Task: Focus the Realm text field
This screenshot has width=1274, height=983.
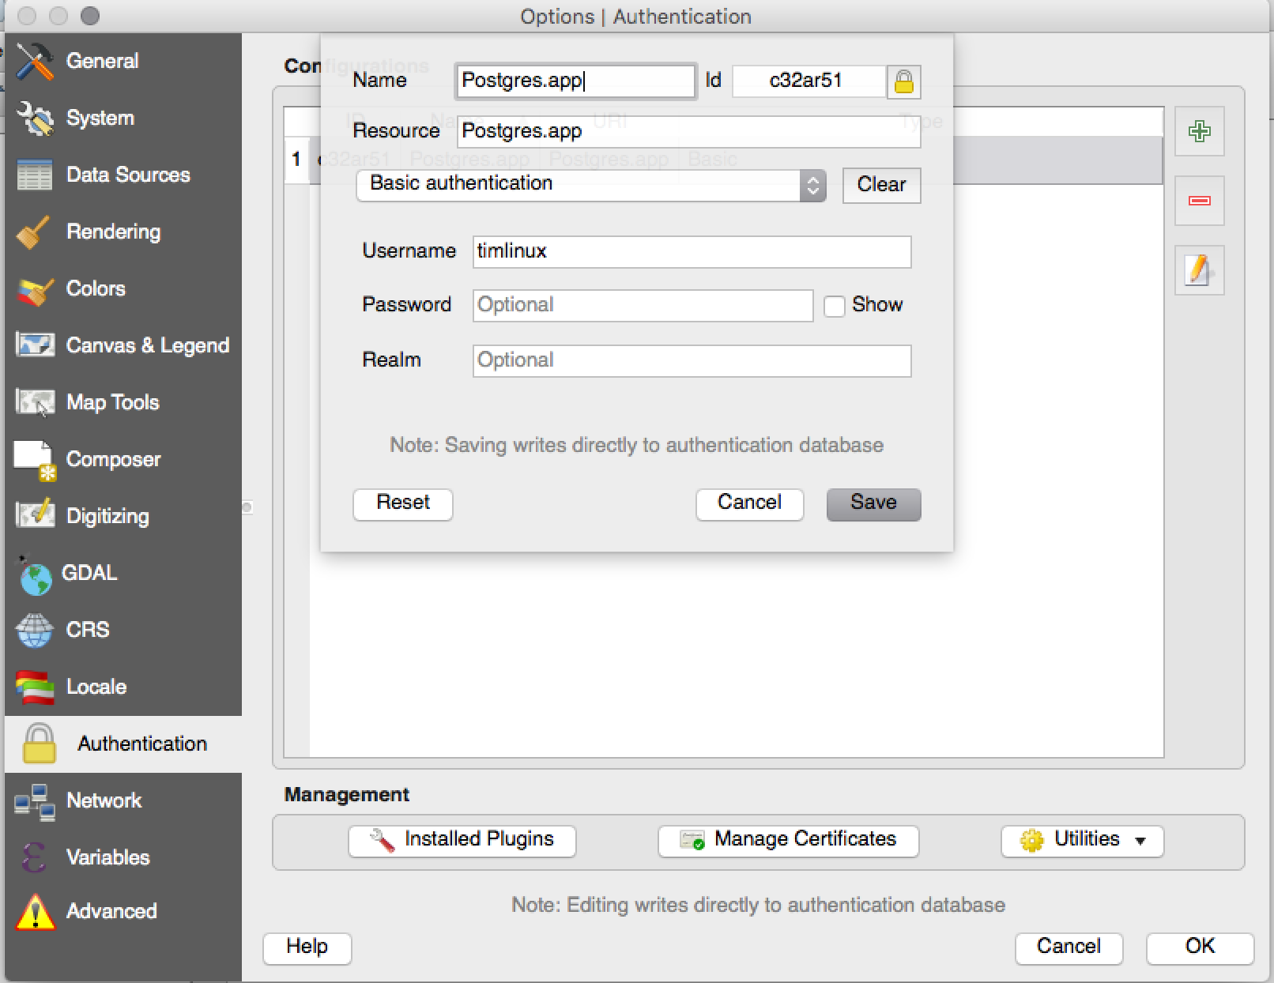Action: pos(692,361)
